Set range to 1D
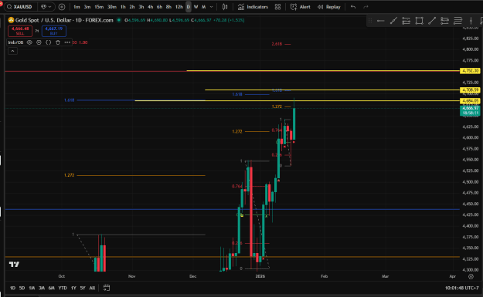This screenshot has width=483, height=297. click(12, 288)
